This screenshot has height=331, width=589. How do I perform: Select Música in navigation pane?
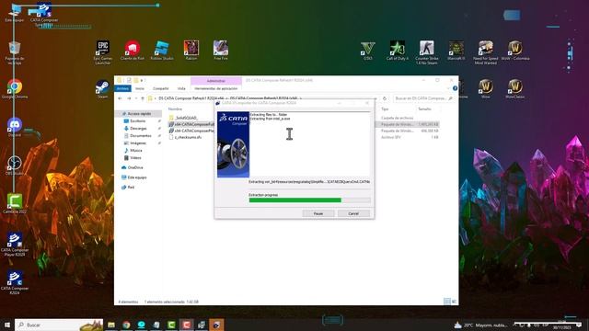tap(135, 150)
